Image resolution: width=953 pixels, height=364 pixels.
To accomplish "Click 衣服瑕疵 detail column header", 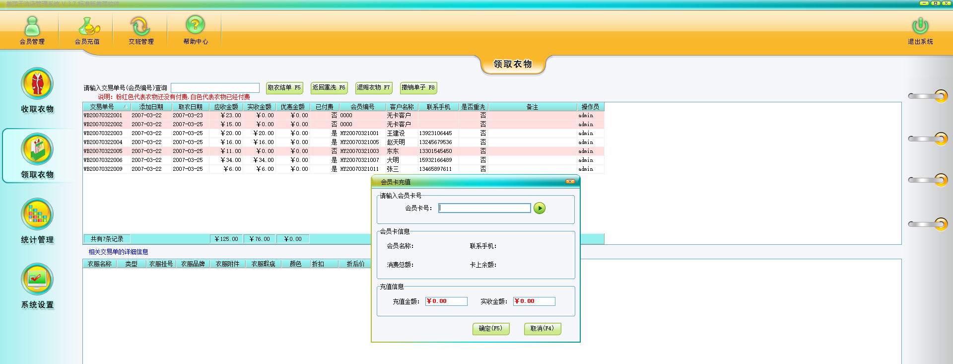I will click(x=264, y=264).
